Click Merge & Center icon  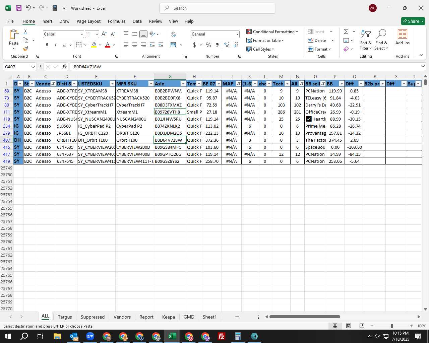tap(173, 45)
